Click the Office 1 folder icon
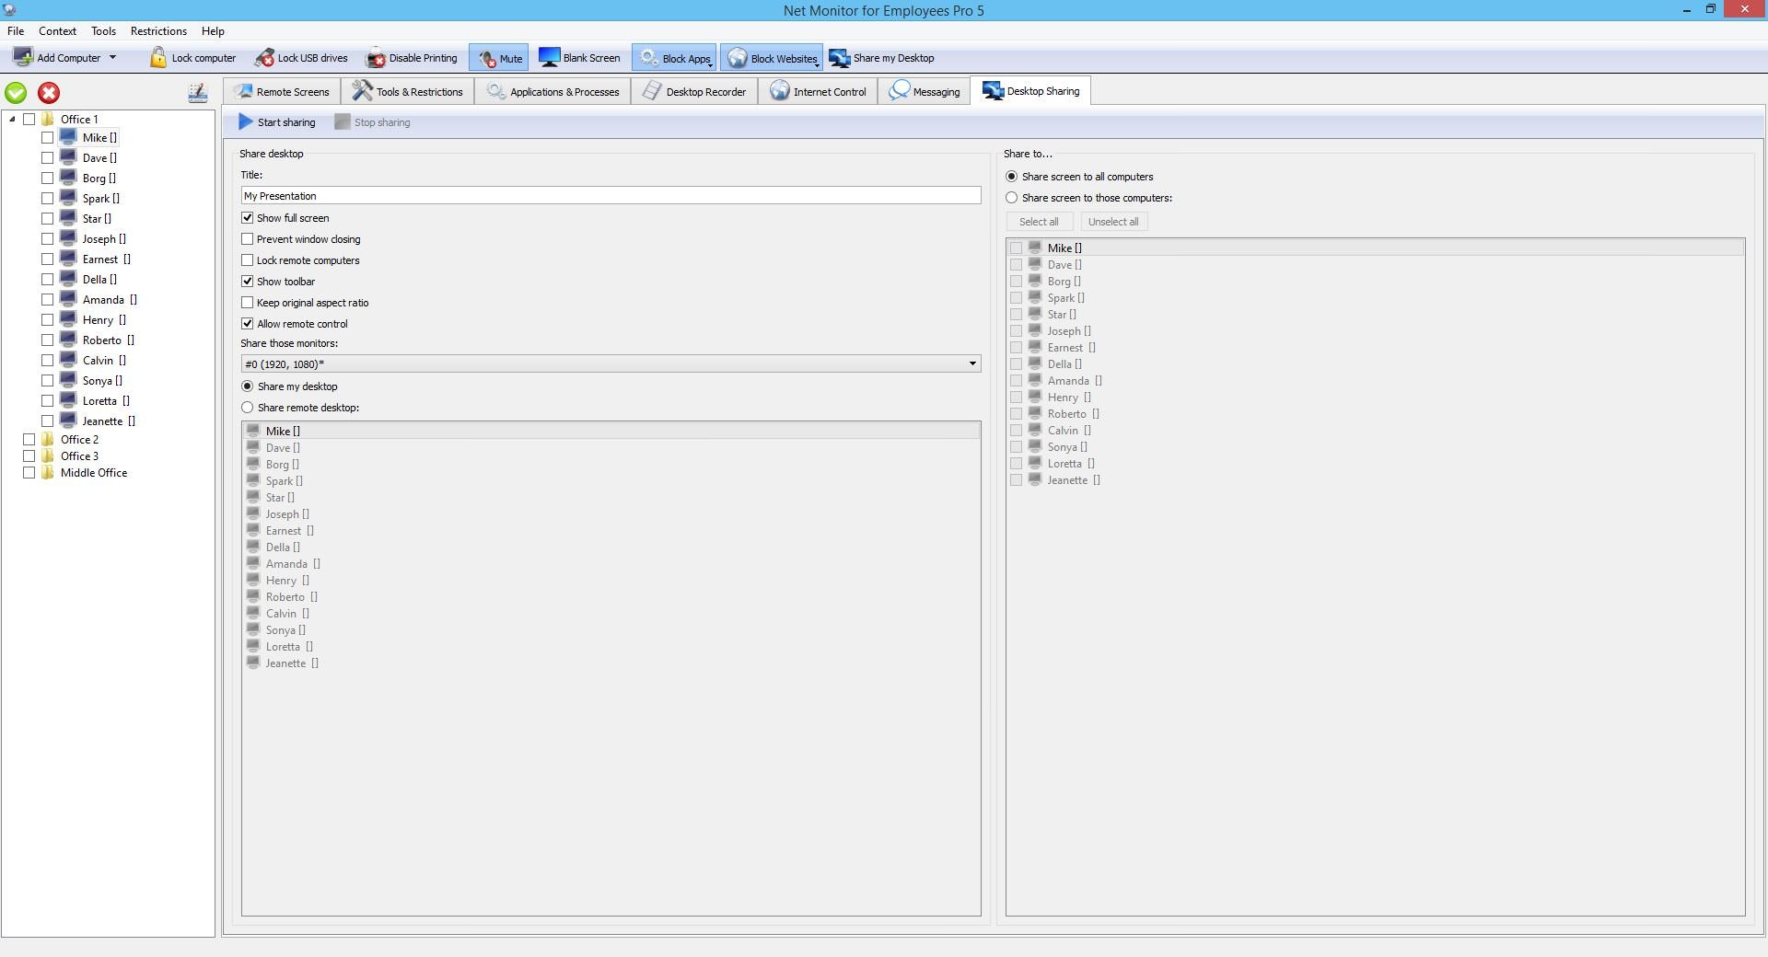The height and width of the screenshot is (957, 1768). [48, 119]
